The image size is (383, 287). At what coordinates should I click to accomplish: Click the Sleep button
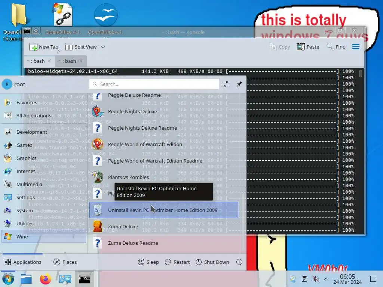pyautogui.click(x=148, y=262)
